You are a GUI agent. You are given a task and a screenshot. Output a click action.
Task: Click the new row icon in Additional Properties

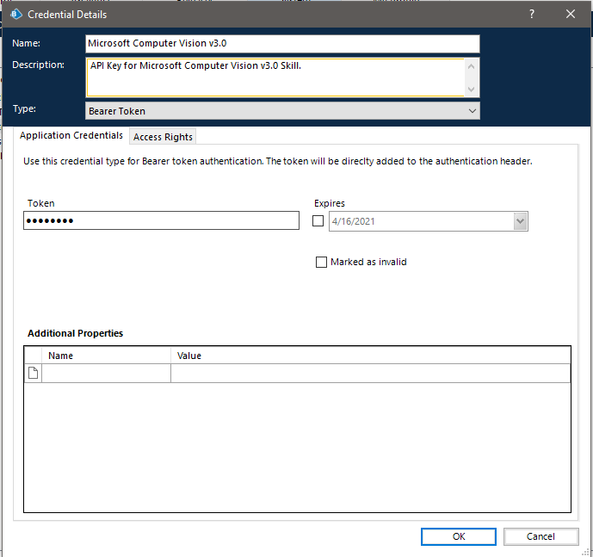point(34,373)
